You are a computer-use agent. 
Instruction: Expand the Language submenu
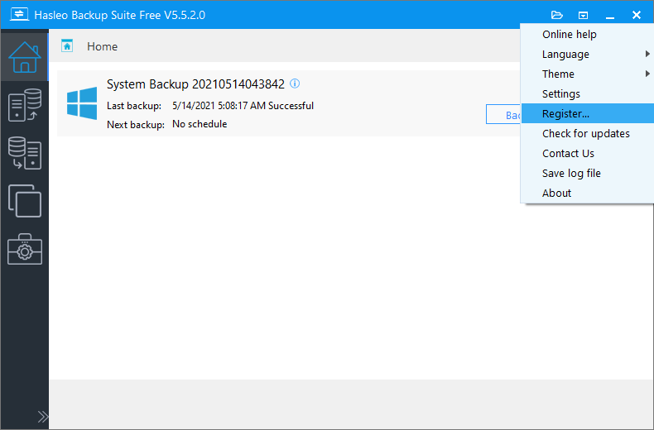[x=587, y=55]
